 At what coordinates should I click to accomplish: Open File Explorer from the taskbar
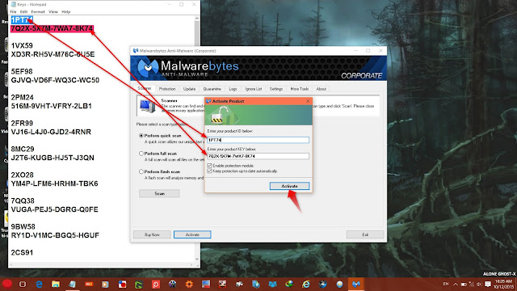point(56,284)
